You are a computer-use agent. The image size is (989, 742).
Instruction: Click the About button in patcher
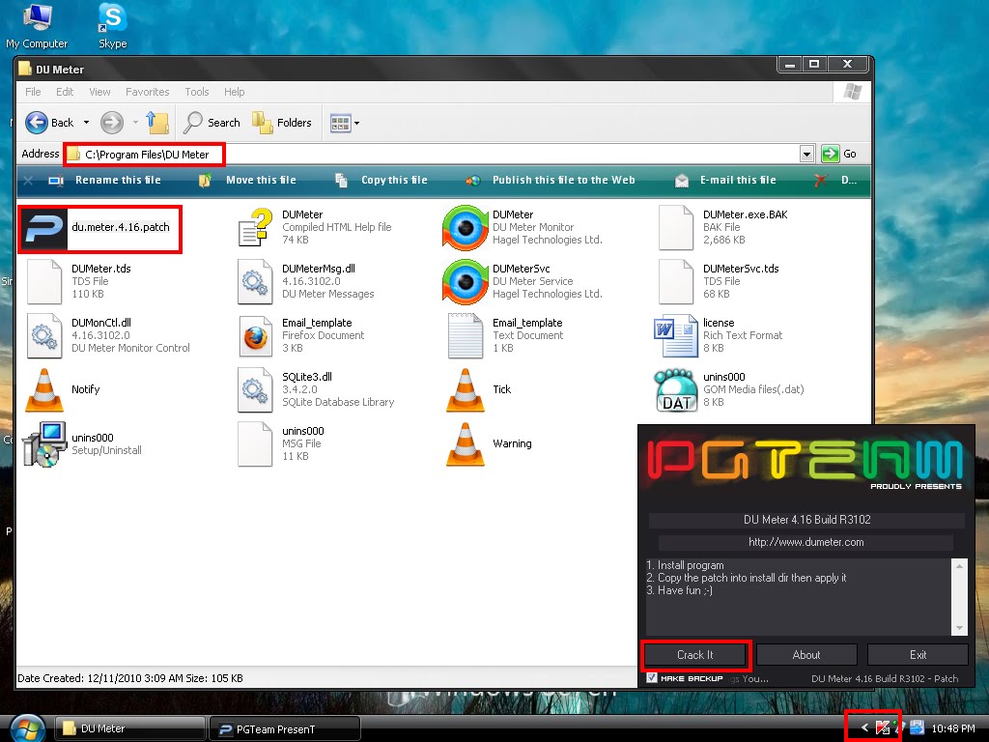[806, 655]
